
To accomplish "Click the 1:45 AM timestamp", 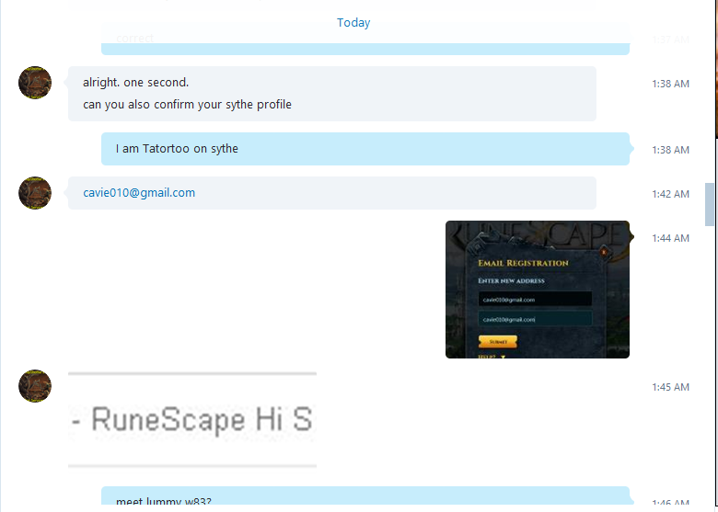I will pyautogui.click(x=670, y=387).
